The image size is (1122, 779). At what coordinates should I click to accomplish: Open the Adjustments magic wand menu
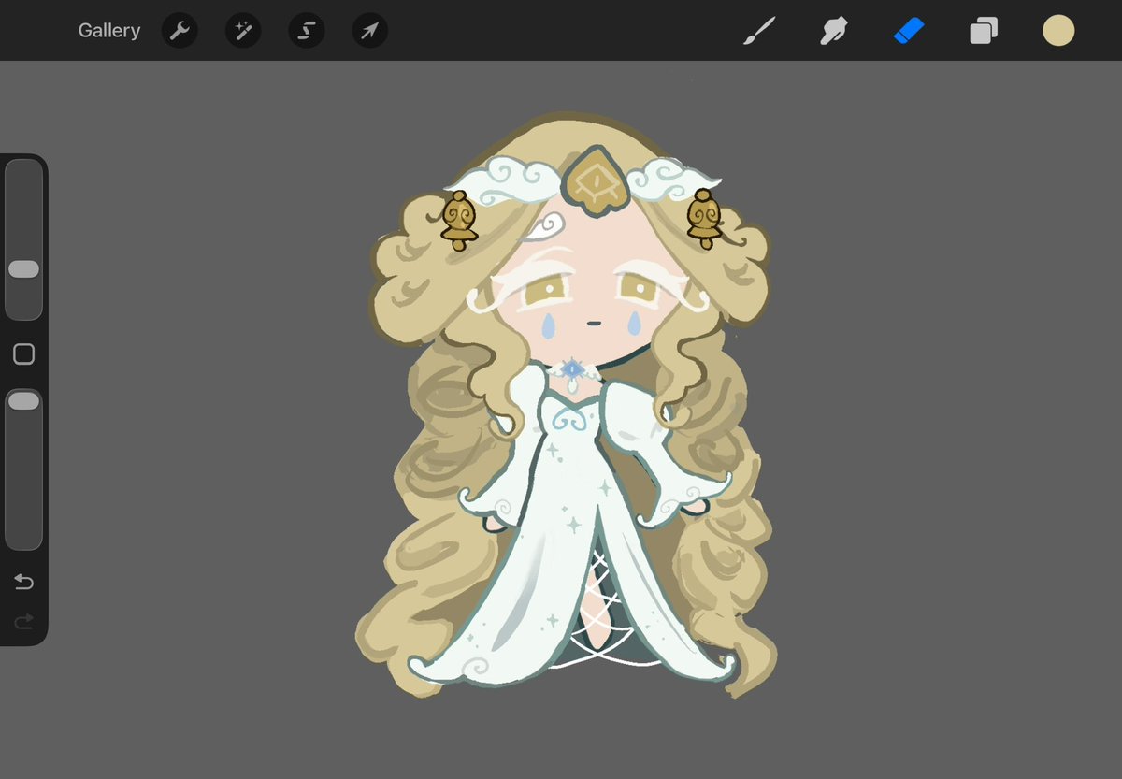point(243,31)
